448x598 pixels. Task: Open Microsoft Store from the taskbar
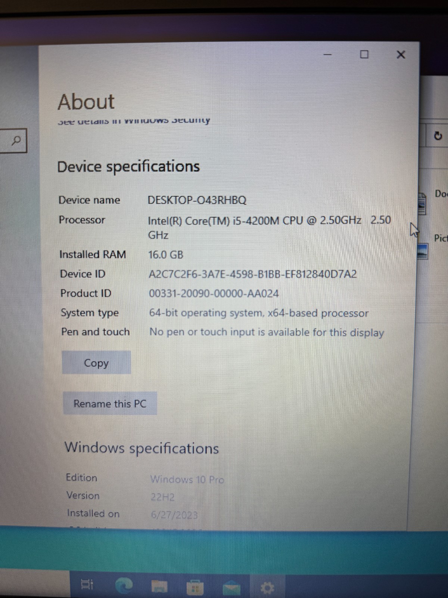coord(195,588)
